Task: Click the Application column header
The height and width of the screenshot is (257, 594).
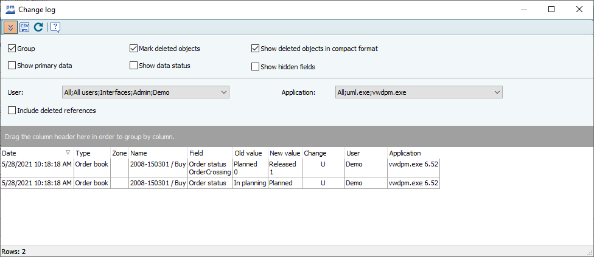Action: coord(413,153)
